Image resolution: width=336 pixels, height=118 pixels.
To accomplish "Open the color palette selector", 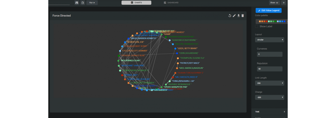I will [271, 21].
